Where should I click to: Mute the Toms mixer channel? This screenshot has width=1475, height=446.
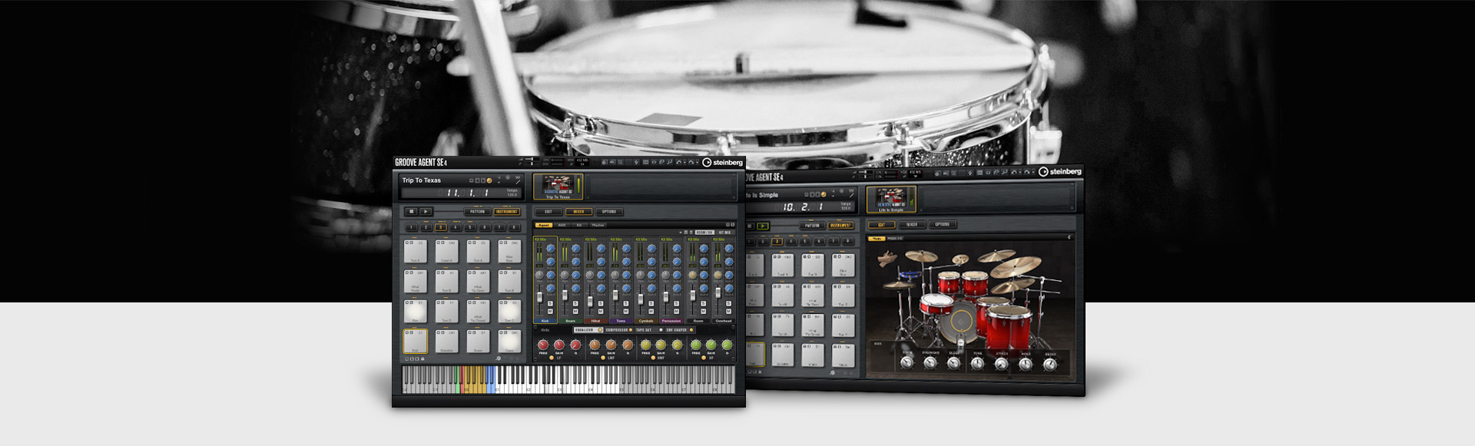(626, 312)
